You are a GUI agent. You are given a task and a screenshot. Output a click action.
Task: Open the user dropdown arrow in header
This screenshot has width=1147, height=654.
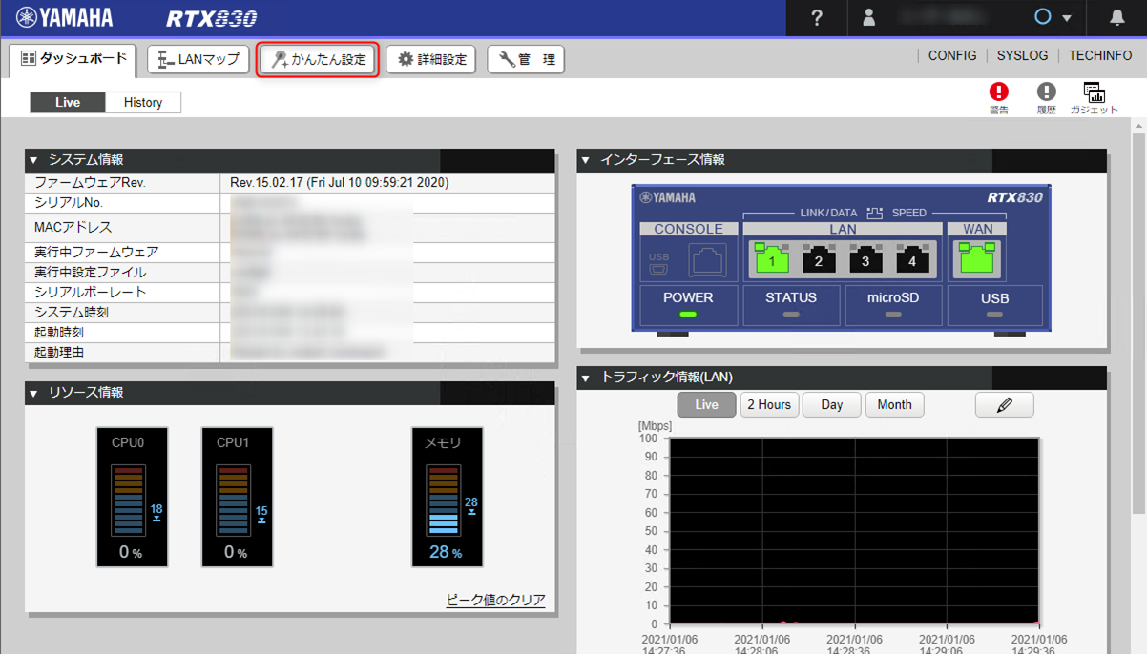pyautogui.click(x=1067, y=18)
